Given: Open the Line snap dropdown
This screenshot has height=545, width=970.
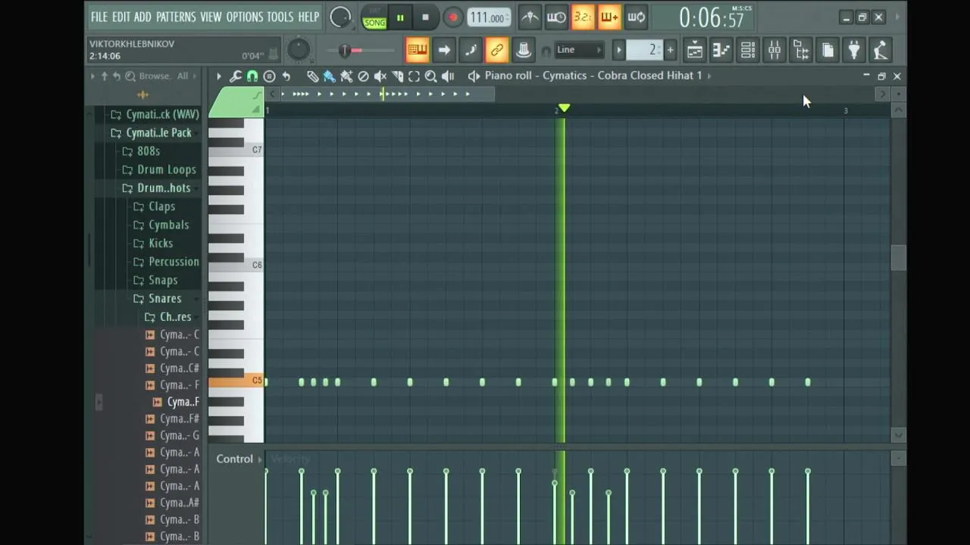Looking at the screenshot, I should point(579,50).
